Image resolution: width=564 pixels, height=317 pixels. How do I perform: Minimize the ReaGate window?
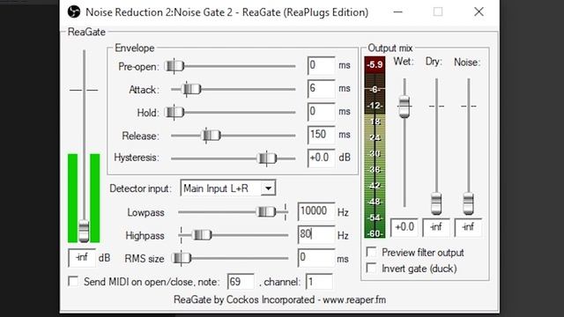[397, 11]
